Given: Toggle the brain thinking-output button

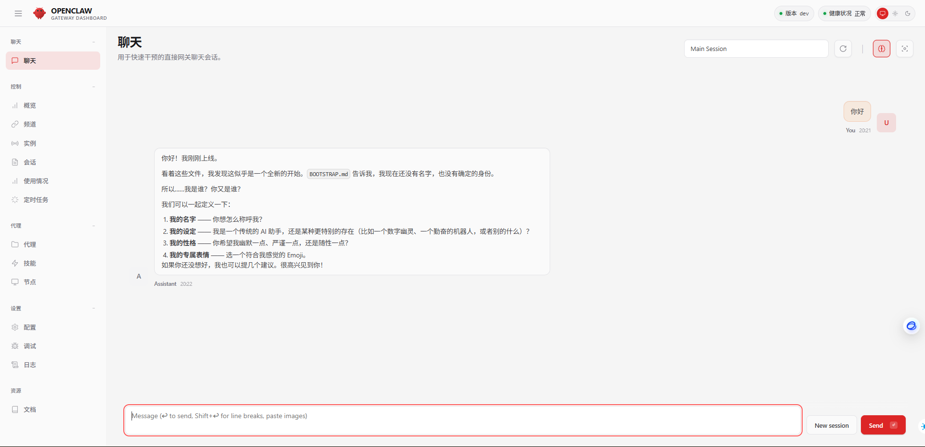Looking at the screenshot, I should click(882, 49).
